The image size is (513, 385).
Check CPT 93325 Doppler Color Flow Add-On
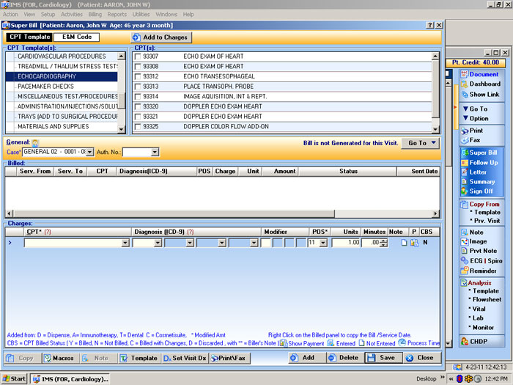(x=138, y=127)
